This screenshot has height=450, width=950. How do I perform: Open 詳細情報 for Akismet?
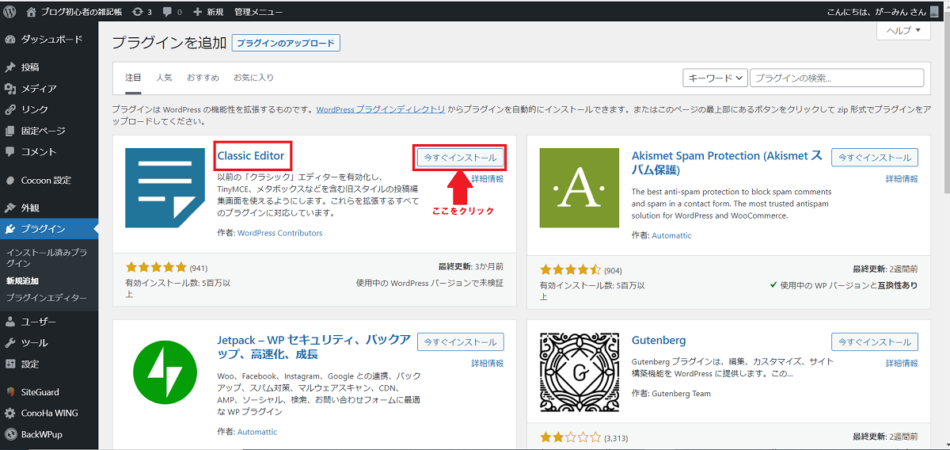(902, 179)
